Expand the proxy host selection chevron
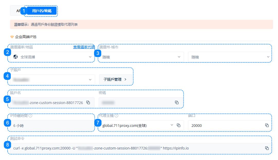The width and height of the screenshot is (278, 160). click(172, 125)
